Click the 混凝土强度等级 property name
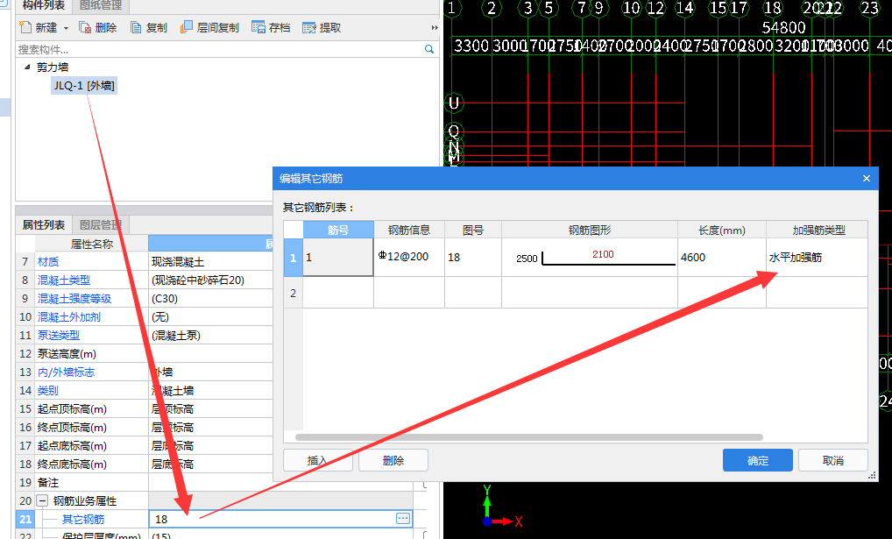The width and height of the screenshot is (892, 539). pos(74,298)
